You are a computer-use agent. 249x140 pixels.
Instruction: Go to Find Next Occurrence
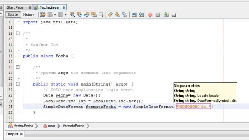(x=87, y=15)
